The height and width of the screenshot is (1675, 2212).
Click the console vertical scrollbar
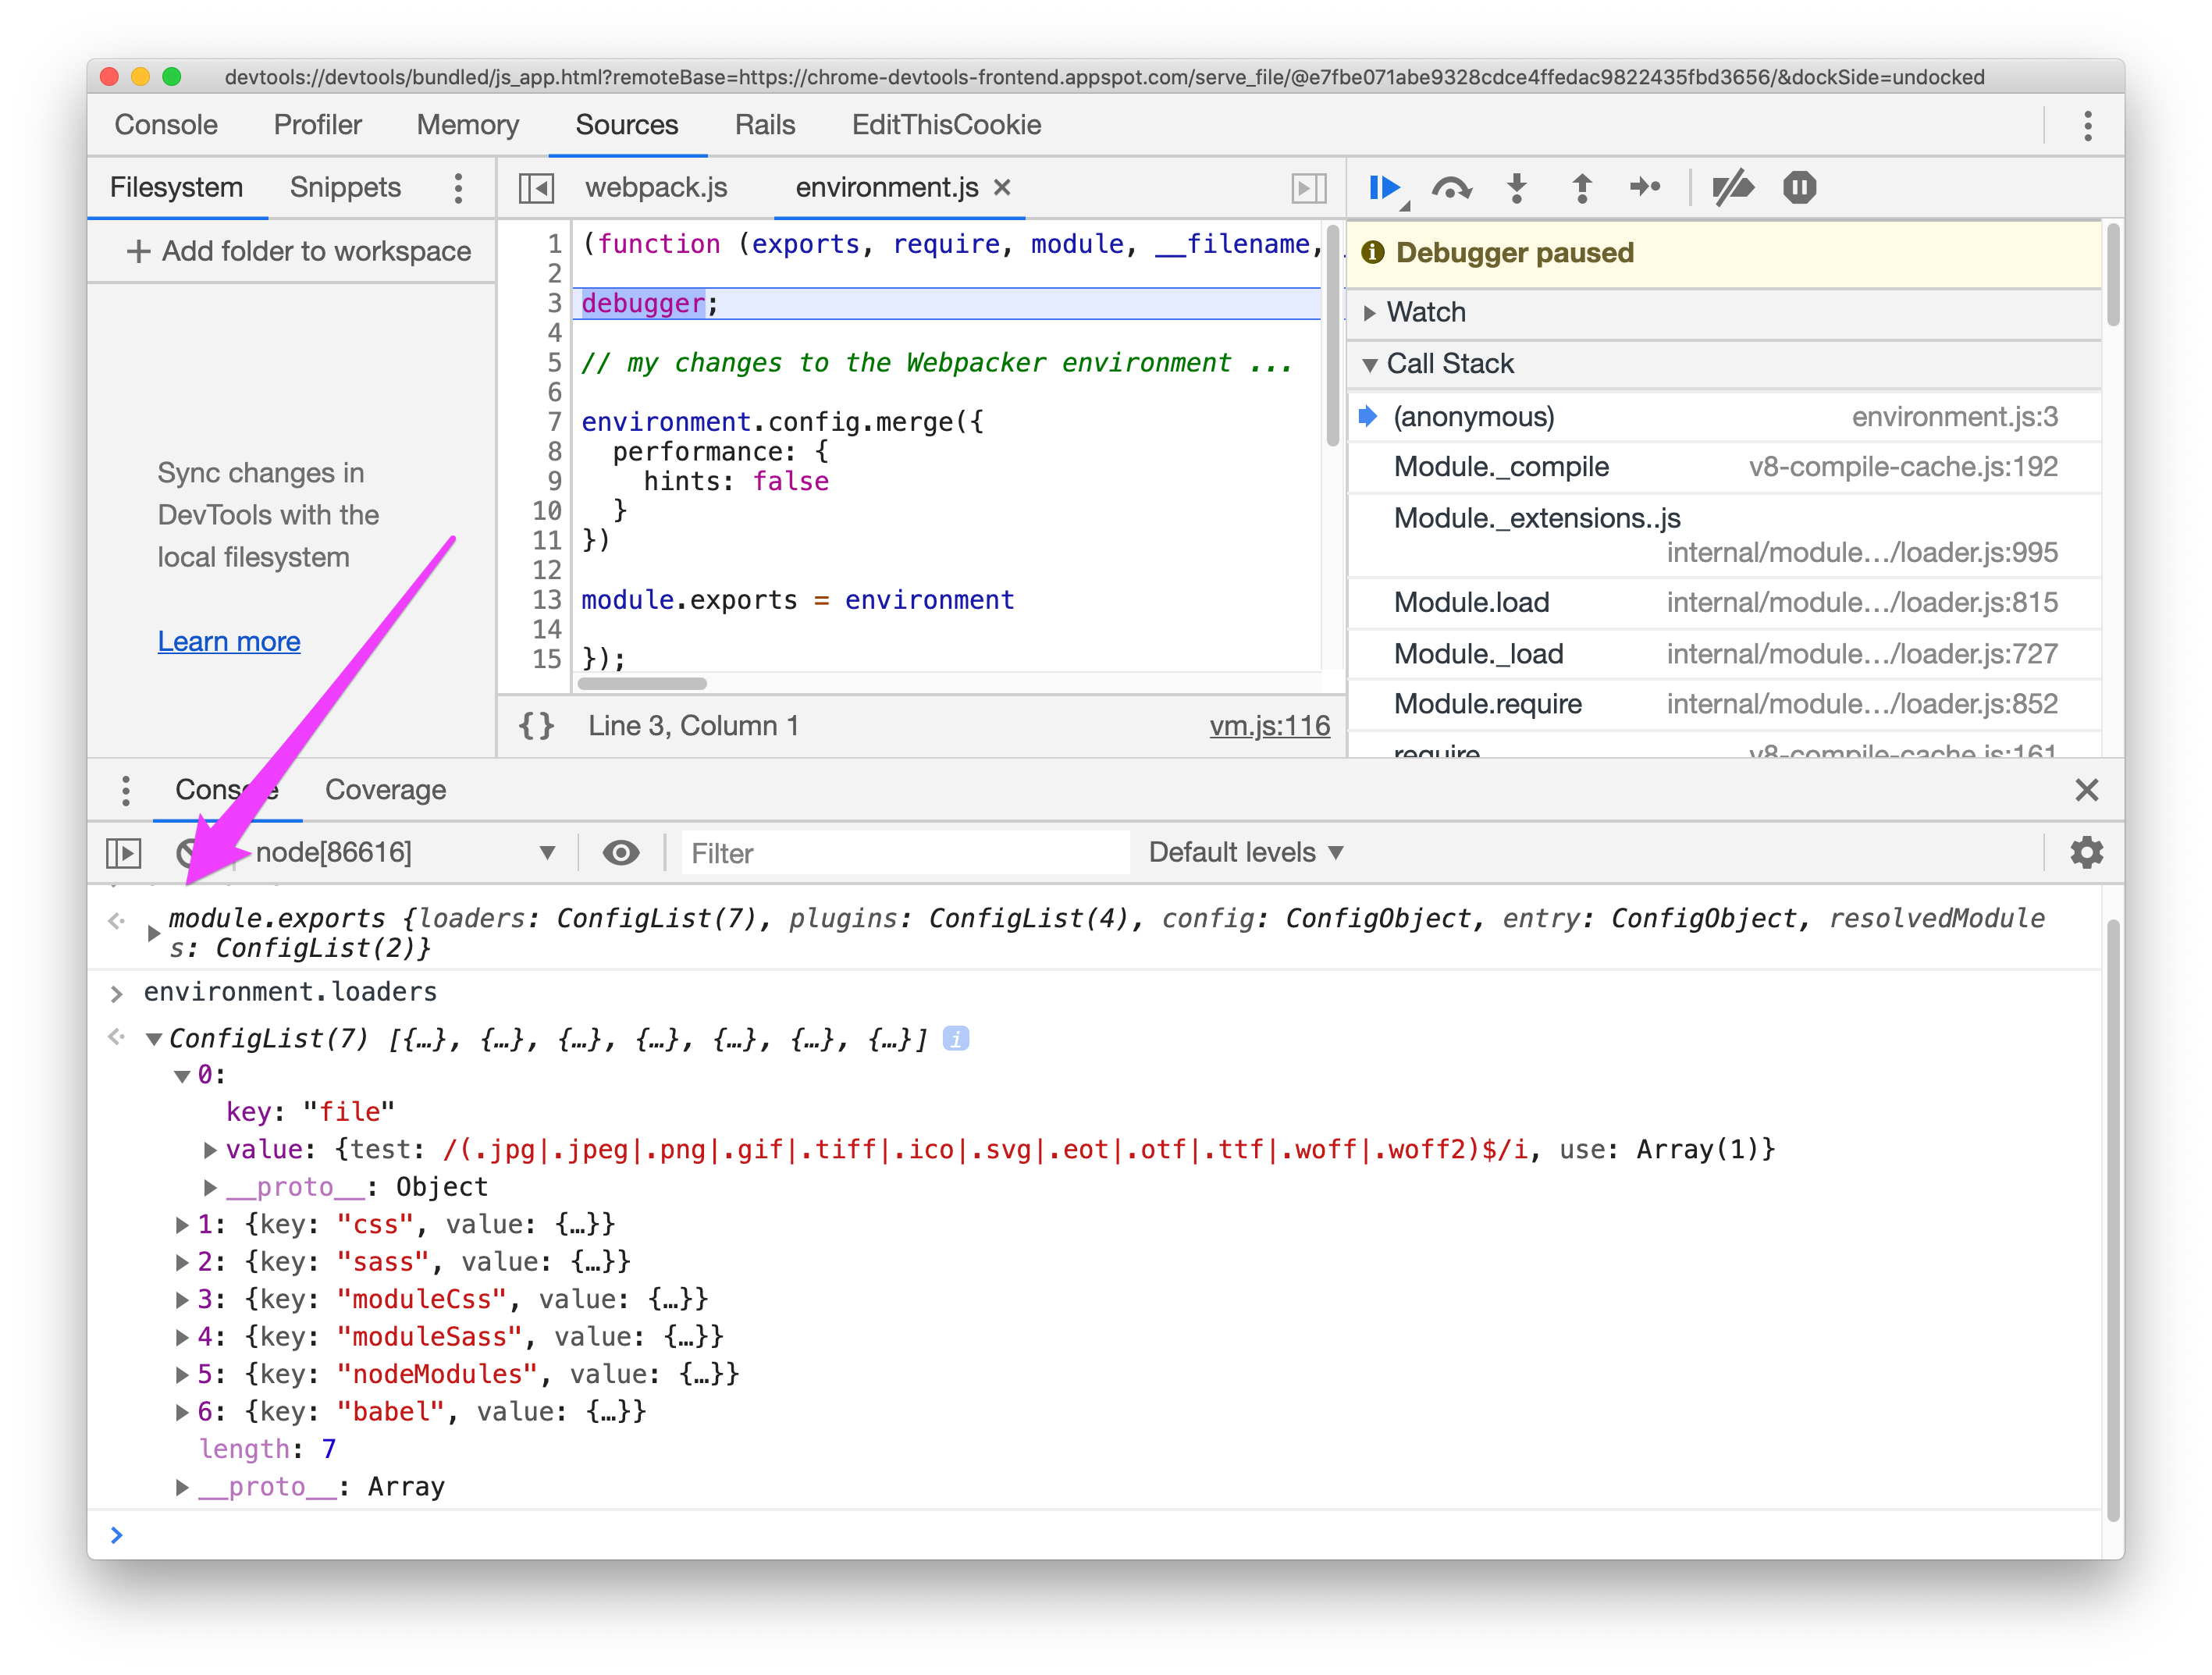2112,1220
